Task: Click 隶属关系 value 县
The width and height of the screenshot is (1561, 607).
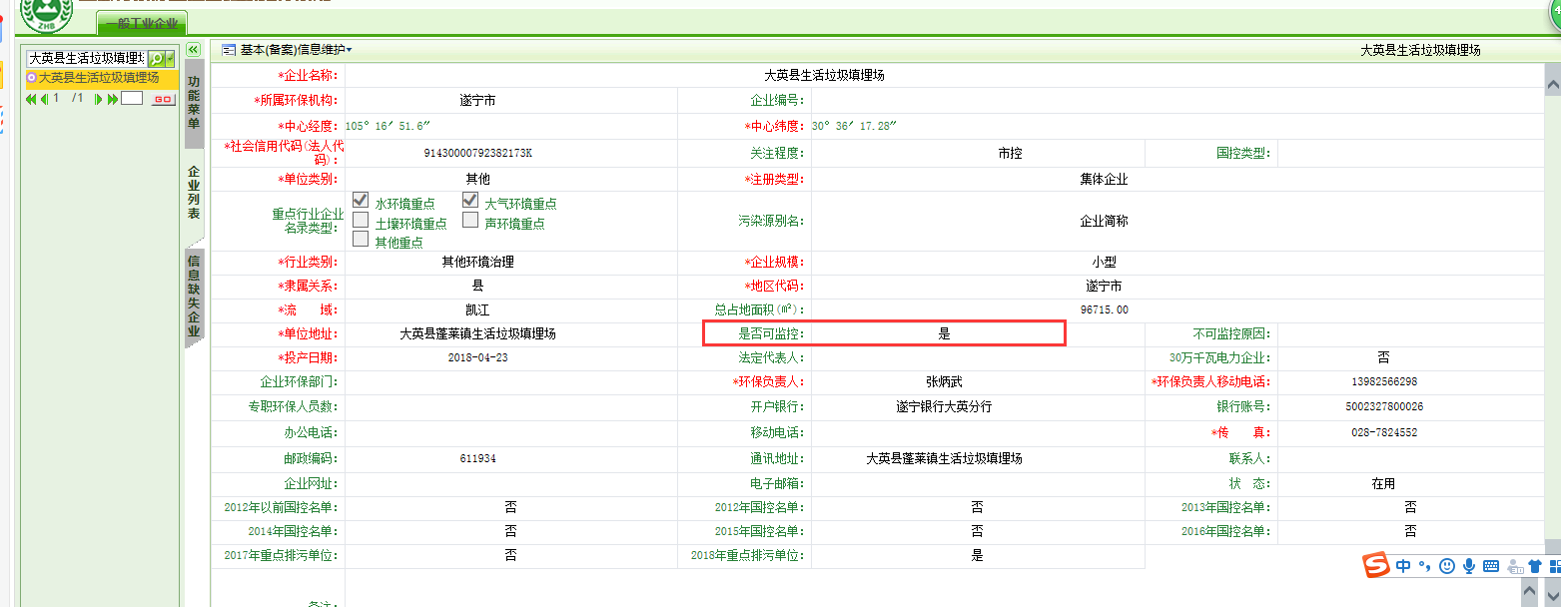Action: [x=477, y=287]
